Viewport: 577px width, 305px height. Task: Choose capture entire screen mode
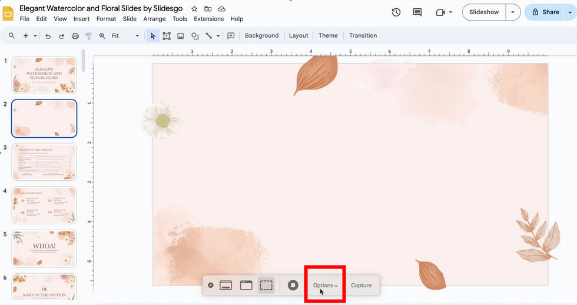226,285
